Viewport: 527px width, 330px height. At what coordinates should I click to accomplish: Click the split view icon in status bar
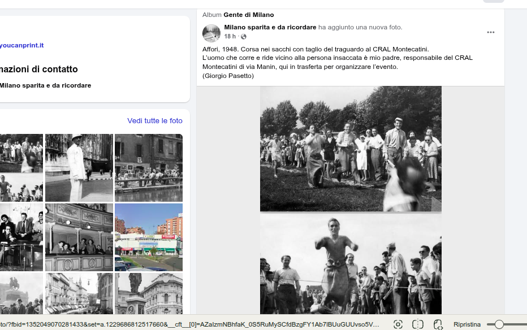(418, 324)
